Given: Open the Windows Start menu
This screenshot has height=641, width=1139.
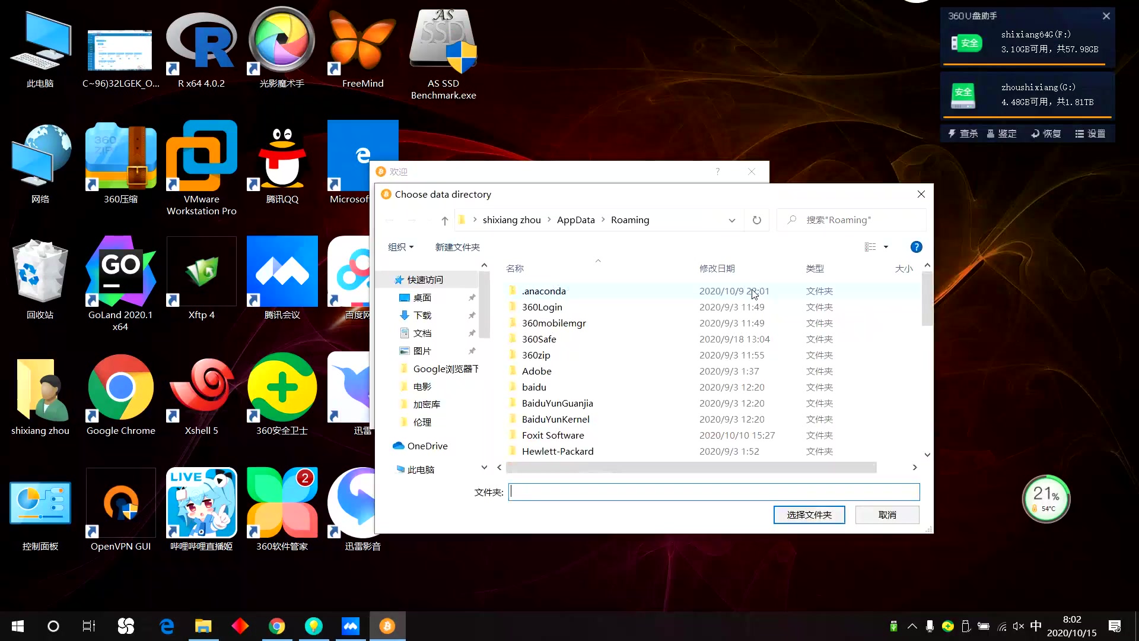Looking at the screenshot, I should [18, 626].
